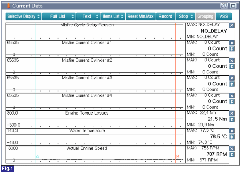Viewport: 241px width, 173px height.
Task: Click the Misfire Current Cylinder #4 label
Action: [x=87, y=95]
